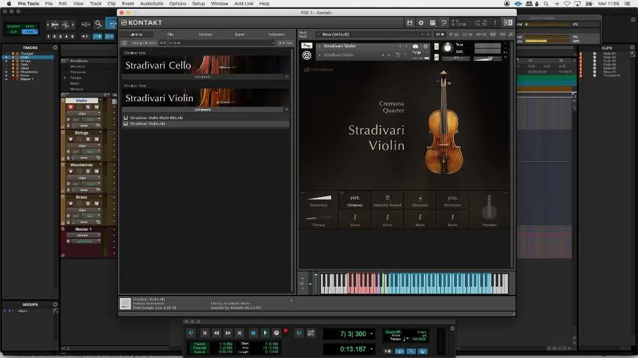638x358 pixels.
Task: Select Pro Tools Zoomer magnifier tool
Action: tap(98, 24)
